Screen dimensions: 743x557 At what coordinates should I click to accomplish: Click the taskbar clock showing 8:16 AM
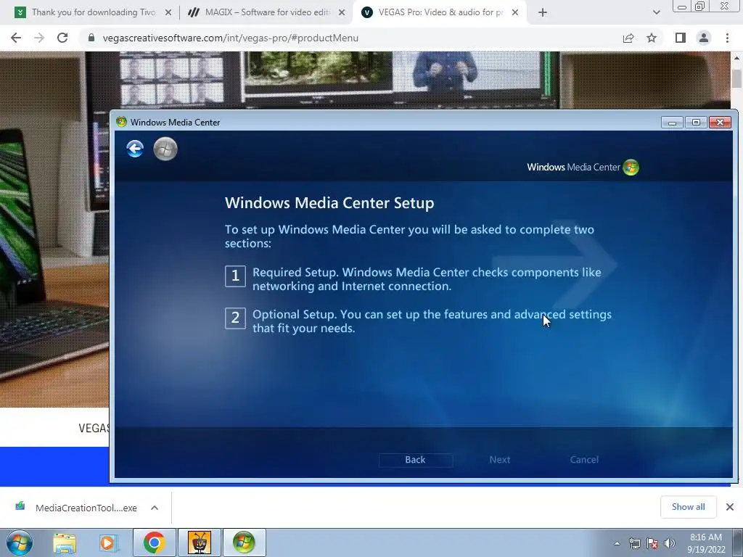click(x=706, y=543)
